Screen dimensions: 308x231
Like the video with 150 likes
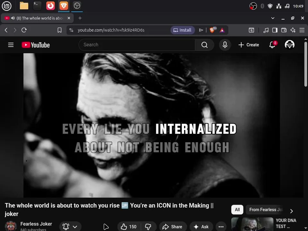tap(129, 227)
